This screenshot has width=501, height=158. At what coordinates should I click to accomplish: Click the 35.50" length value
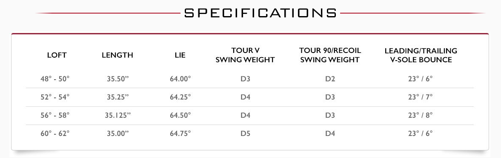click(117, 79)
